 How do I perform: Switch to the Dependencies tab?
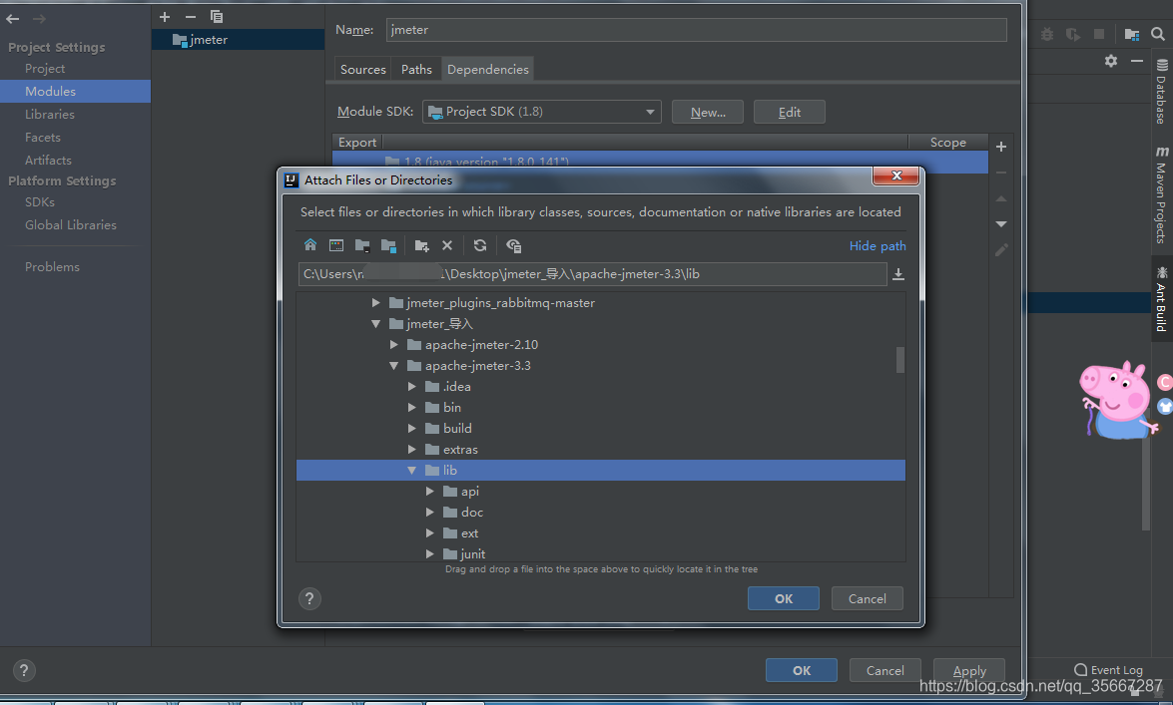point(488,70)
